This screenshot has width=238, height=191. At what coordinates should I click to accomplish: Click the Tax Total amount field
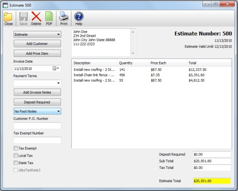pyautogui.click(x=212, y=168)
